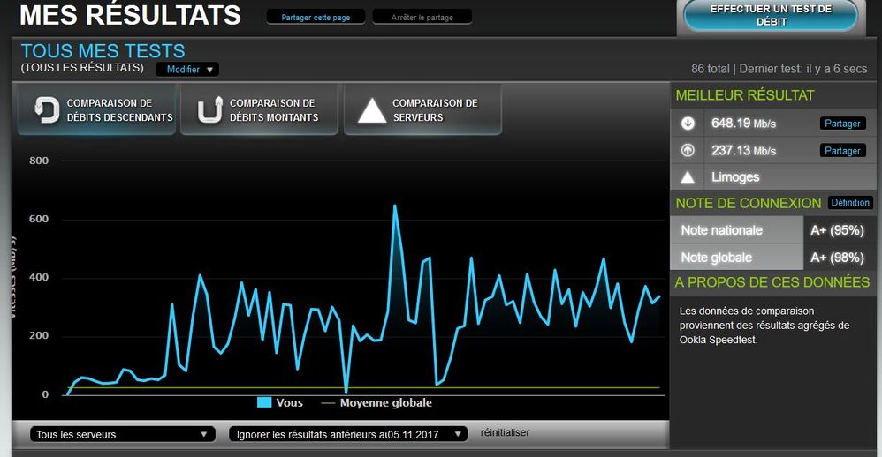Image resolution: width=882 pixels, height=457 pixels.
Task: Switch to Comparaison de débits montants tab
Action: 260,110
